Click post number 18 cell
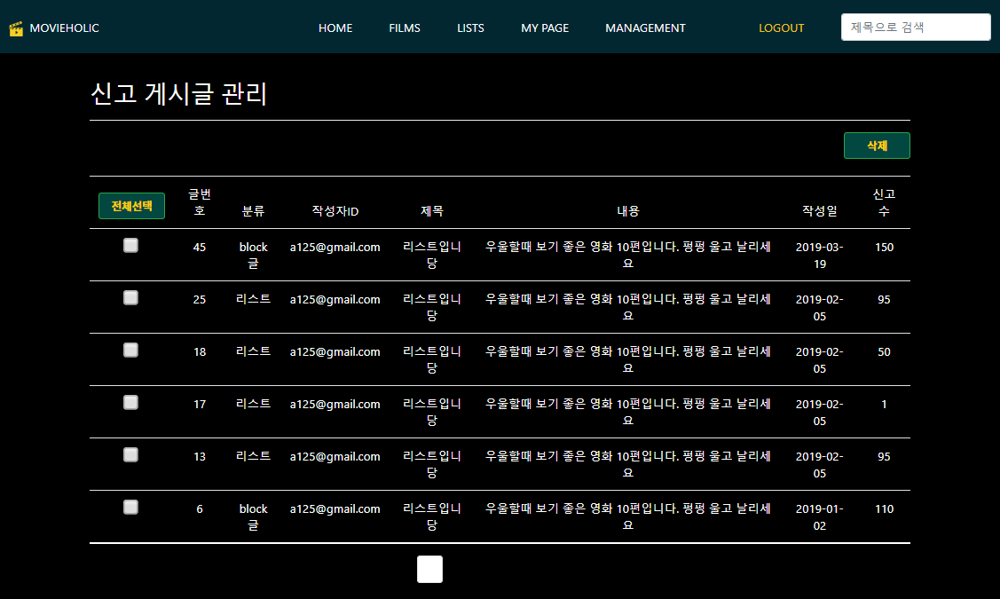This screenshot has height=599, width=1000. coord(200,352)
